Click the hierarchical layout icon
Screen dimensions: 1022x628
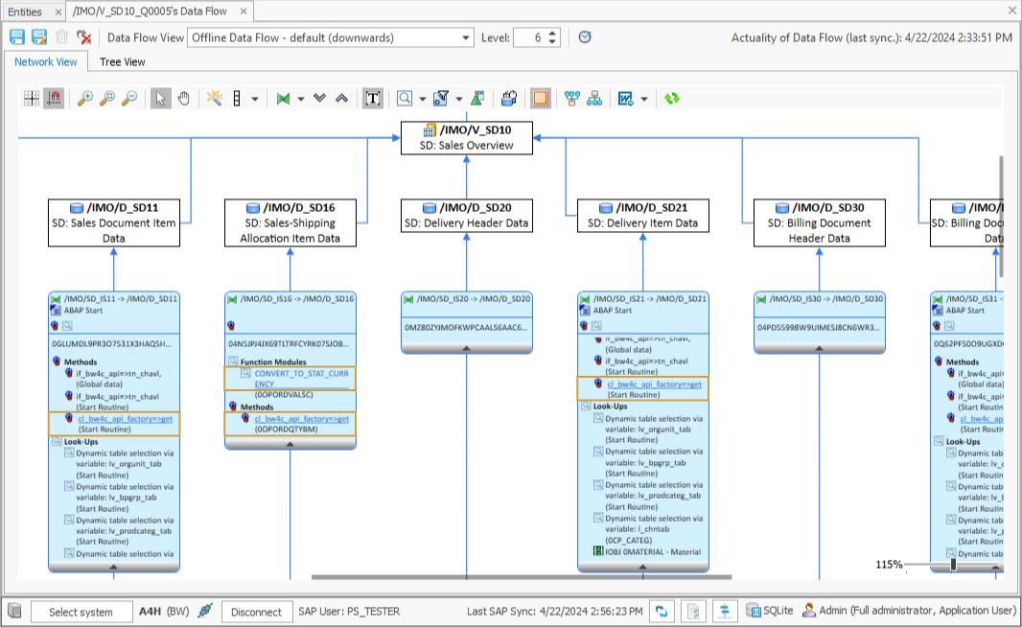[x=592, y=98]
